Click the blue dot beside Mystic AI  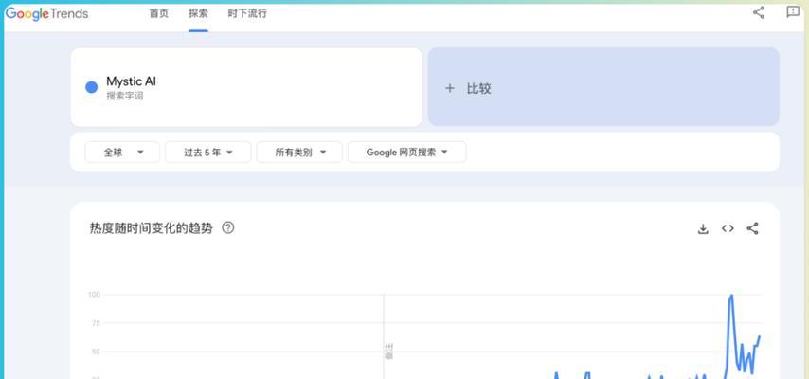click(91, 87)
